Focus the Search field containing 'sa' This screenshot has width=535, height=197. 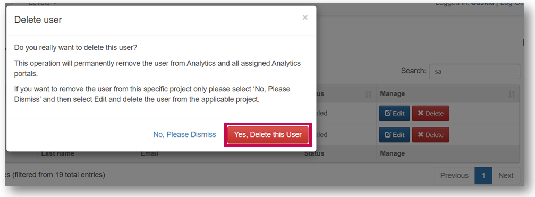coord(474,72)
